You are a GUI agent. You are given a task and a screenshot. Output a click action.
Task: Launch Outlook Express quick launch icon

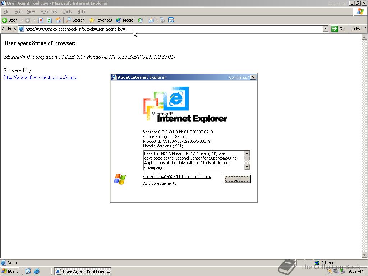click(28, 271)
